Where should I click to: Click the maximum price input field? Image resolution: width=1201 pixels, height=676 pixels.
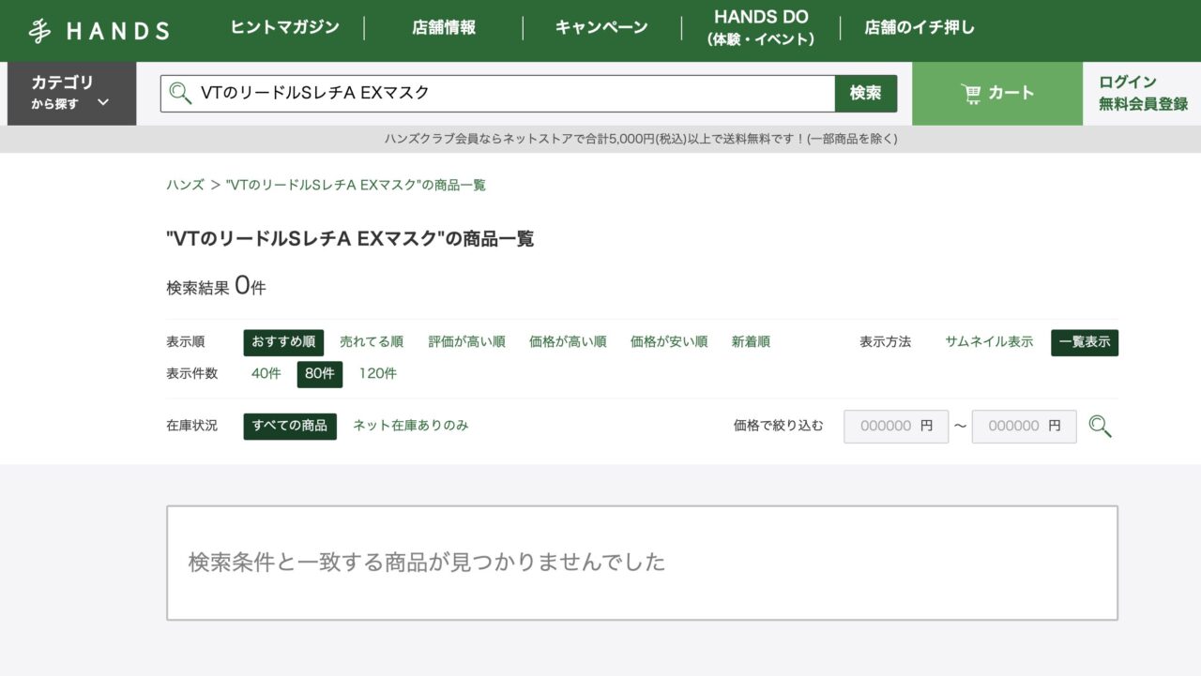[x=1025, y=426]
